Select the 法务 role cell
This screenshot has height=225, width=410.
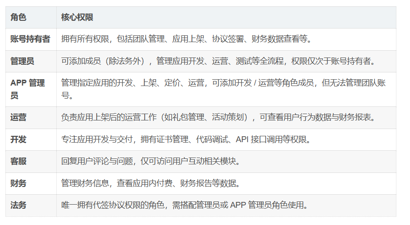[x=31, y=206]
